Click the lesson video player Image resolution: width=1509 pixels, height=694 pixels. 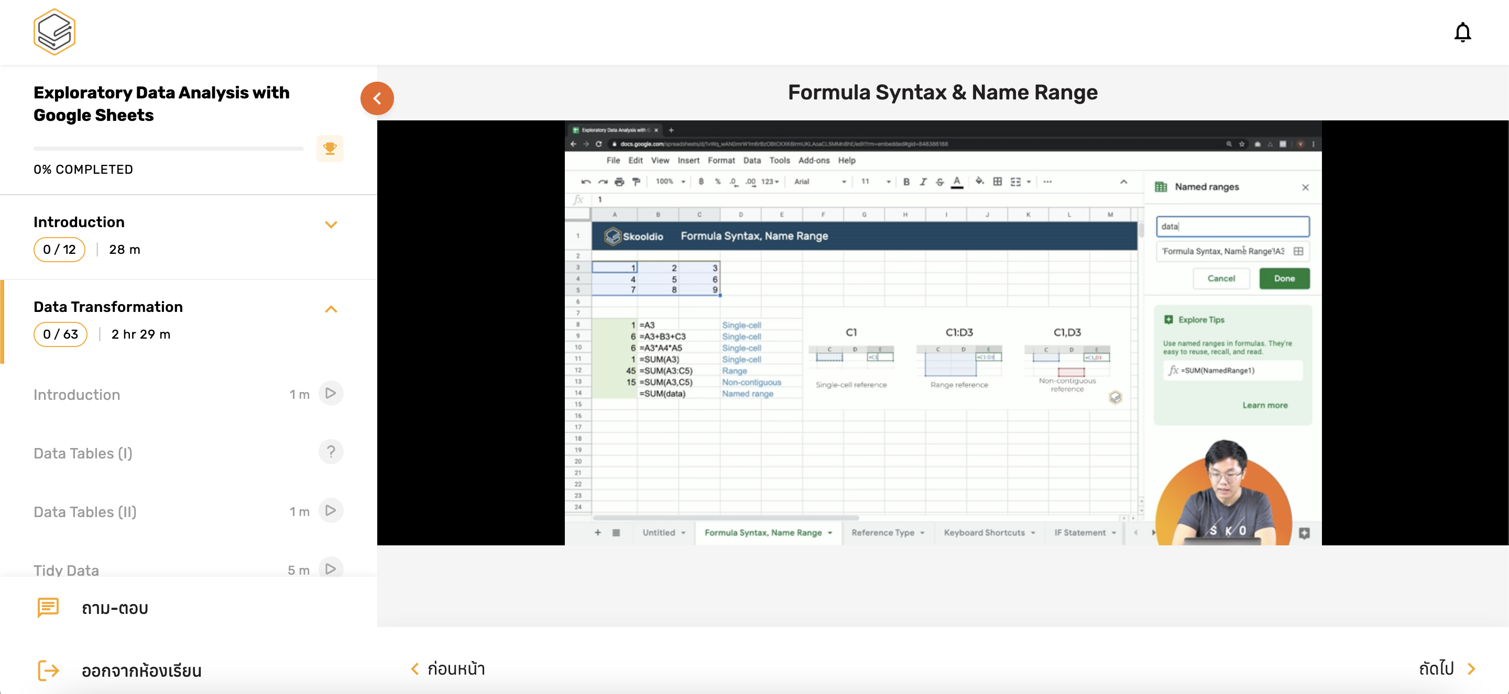tap(942, 332)
